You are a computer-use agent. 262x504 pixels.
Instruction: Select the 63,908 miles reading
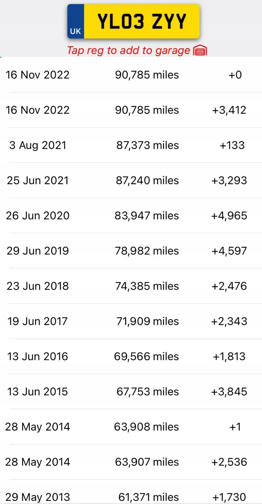pyautogui.click(x=146, y=427)
